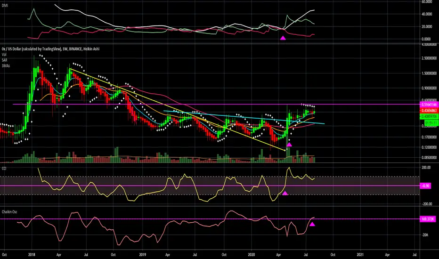The height and width of the screenshot is (259, 439).
Task: Click the 2019 label on the time axis
Action: coord(143,254)
